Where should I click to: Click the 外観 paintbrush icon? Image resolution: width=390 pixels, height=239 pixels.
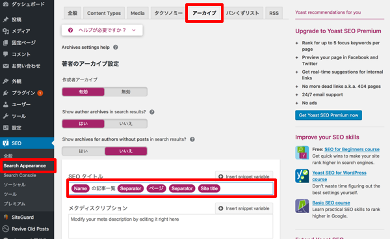tap(6, 81)
